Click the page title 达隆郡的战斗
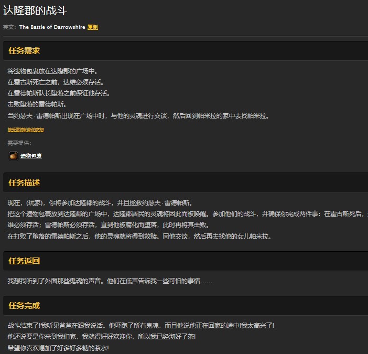The image size is (368, 354). [35, 10]
